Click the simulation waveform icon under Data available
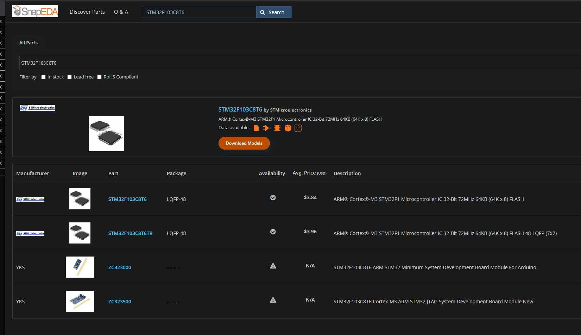This screenshot has width=581, height=335. pos(298,128)
